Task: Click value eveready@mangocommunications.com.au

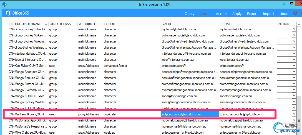Action: pos(190,90)
